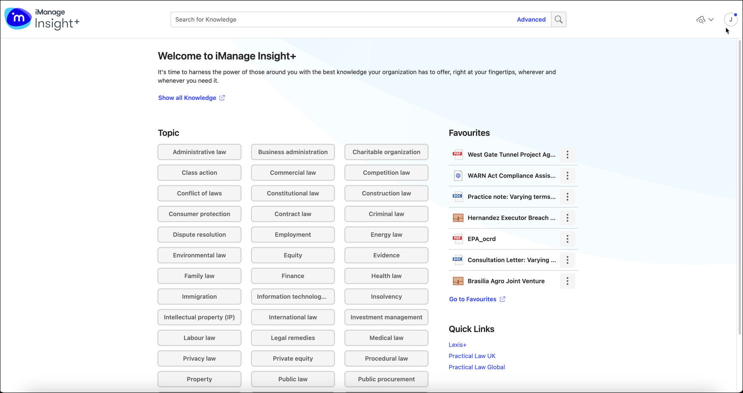This screenshot has height=393, width=743.
Task: Select the Intellectual property (IP) topic
Action: pos(199,317)
